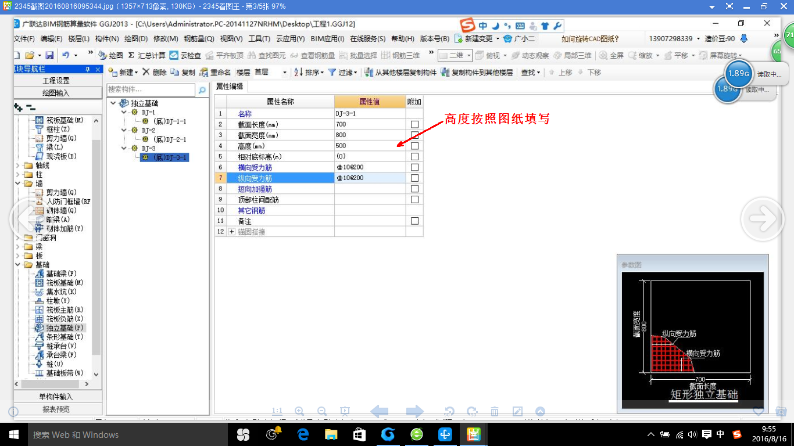Click the 复制 copy icon

[175, 73]
